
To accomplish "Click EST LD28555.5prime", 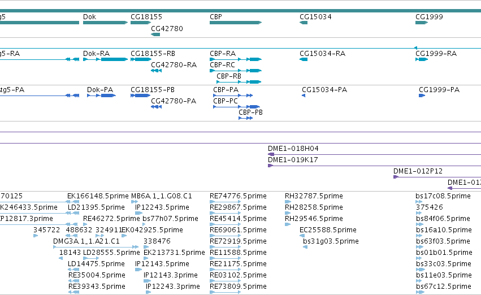I will coord(111,253).
